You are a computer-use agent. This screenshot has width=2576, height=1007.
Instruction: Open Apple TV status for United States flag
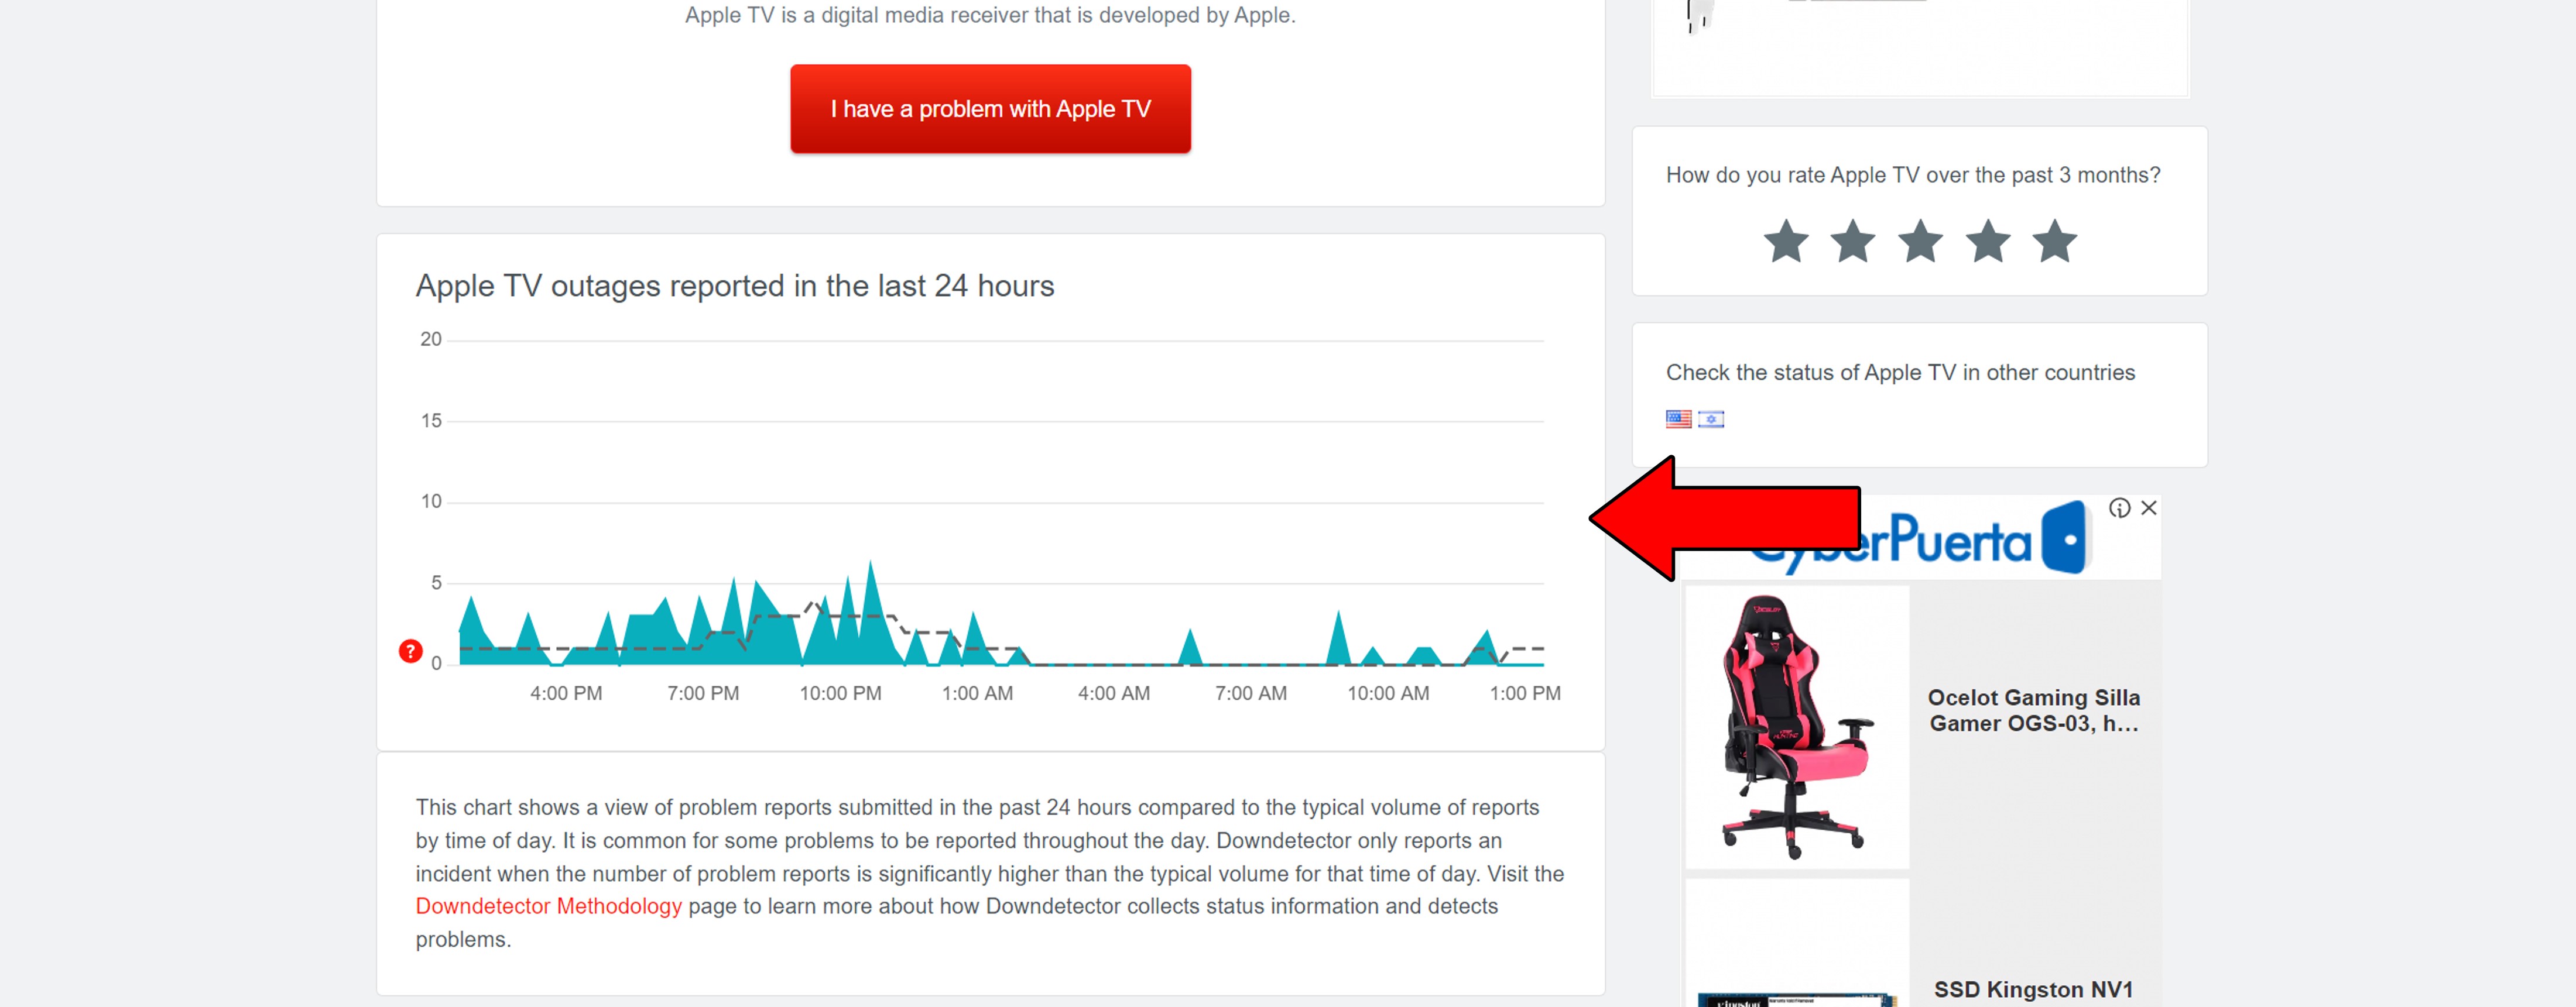(x=1679, y=418)
